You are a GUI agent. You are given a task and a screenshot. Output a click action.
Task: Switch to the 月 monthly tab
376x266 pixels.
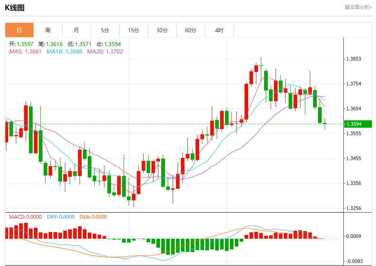(x=76, y=30)
